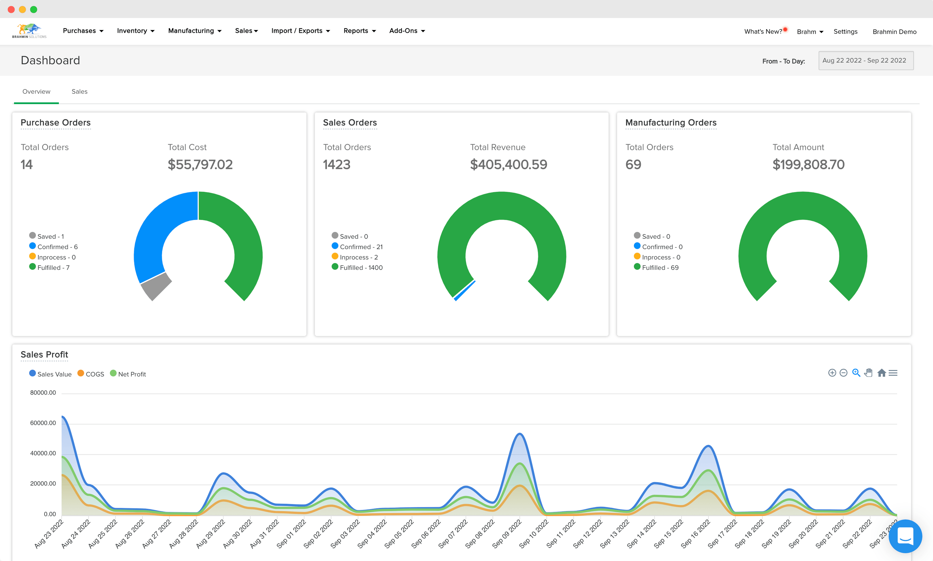This screenshot has height=561, width=933.
Task: Click the Brahmin Solutions logo
Action: pyautogui.click(x=30, y=31)
